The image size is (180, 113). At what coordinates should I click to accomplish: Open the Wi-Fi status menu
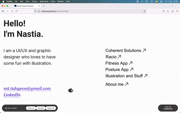[152, 2]
